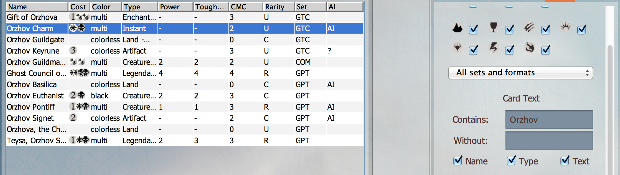Click the artifact chalice type icon

point(493,27)
